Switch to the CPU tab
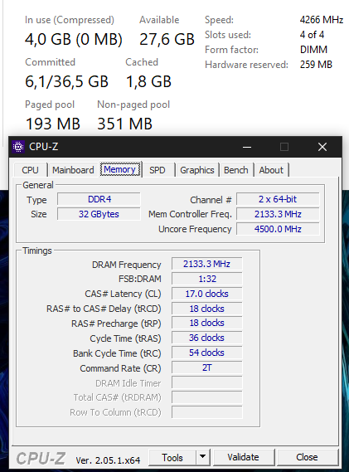The image size is (349, 472). [30, 170]
